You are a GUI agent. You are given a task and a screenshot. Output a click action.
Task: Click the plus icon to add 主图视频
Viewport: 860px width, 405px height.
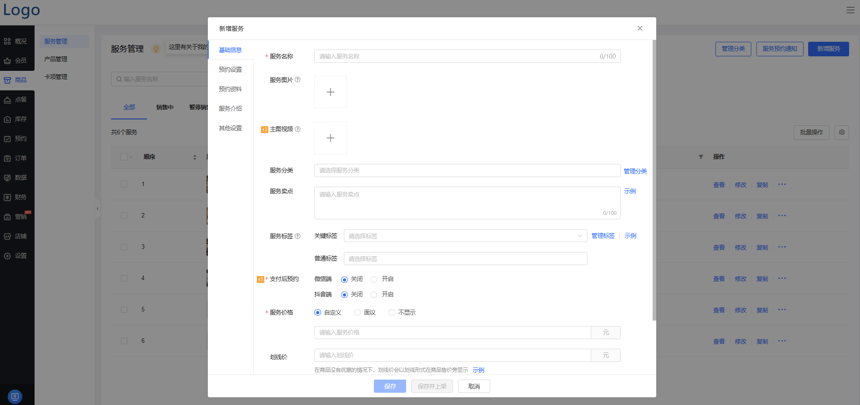tap(331, 138)
